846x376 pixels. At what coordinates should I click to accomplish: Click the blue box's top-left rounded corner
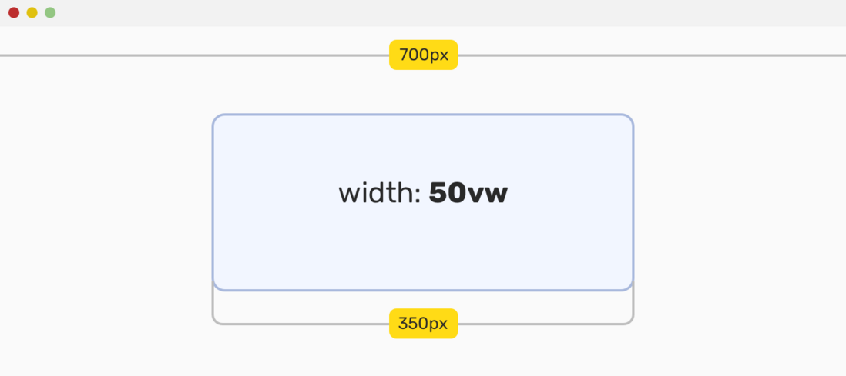218,120
